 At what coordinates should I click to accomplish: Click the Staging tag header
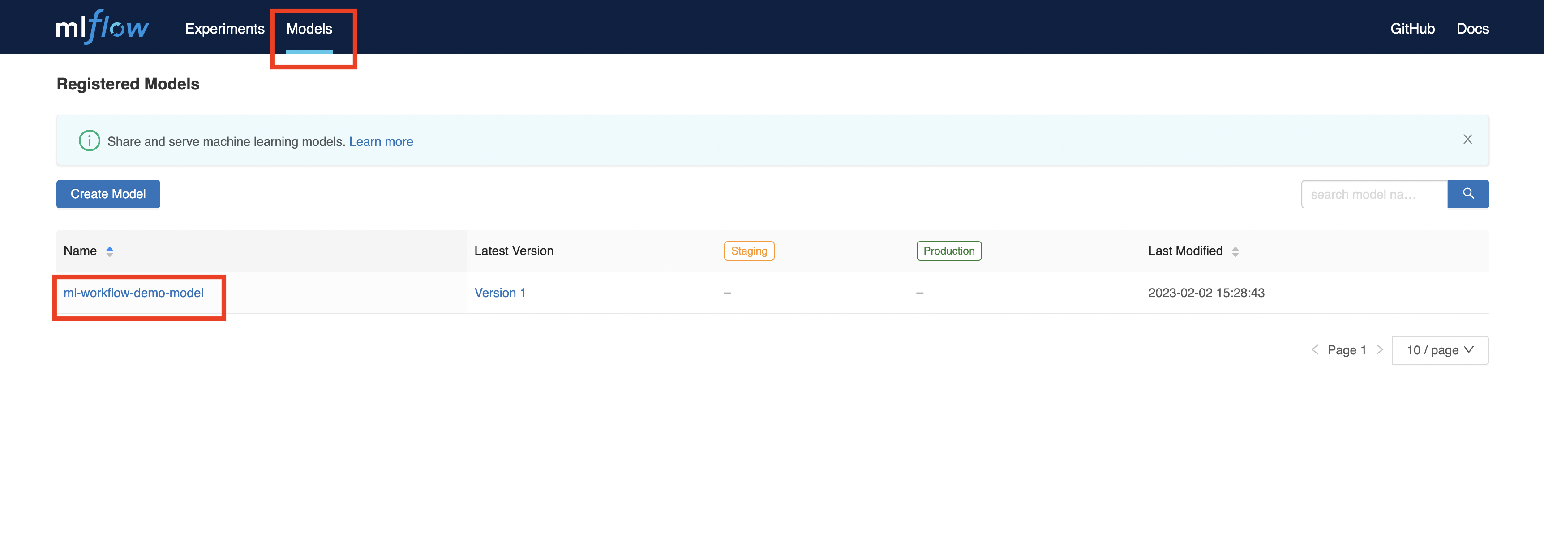click(749, 251)
